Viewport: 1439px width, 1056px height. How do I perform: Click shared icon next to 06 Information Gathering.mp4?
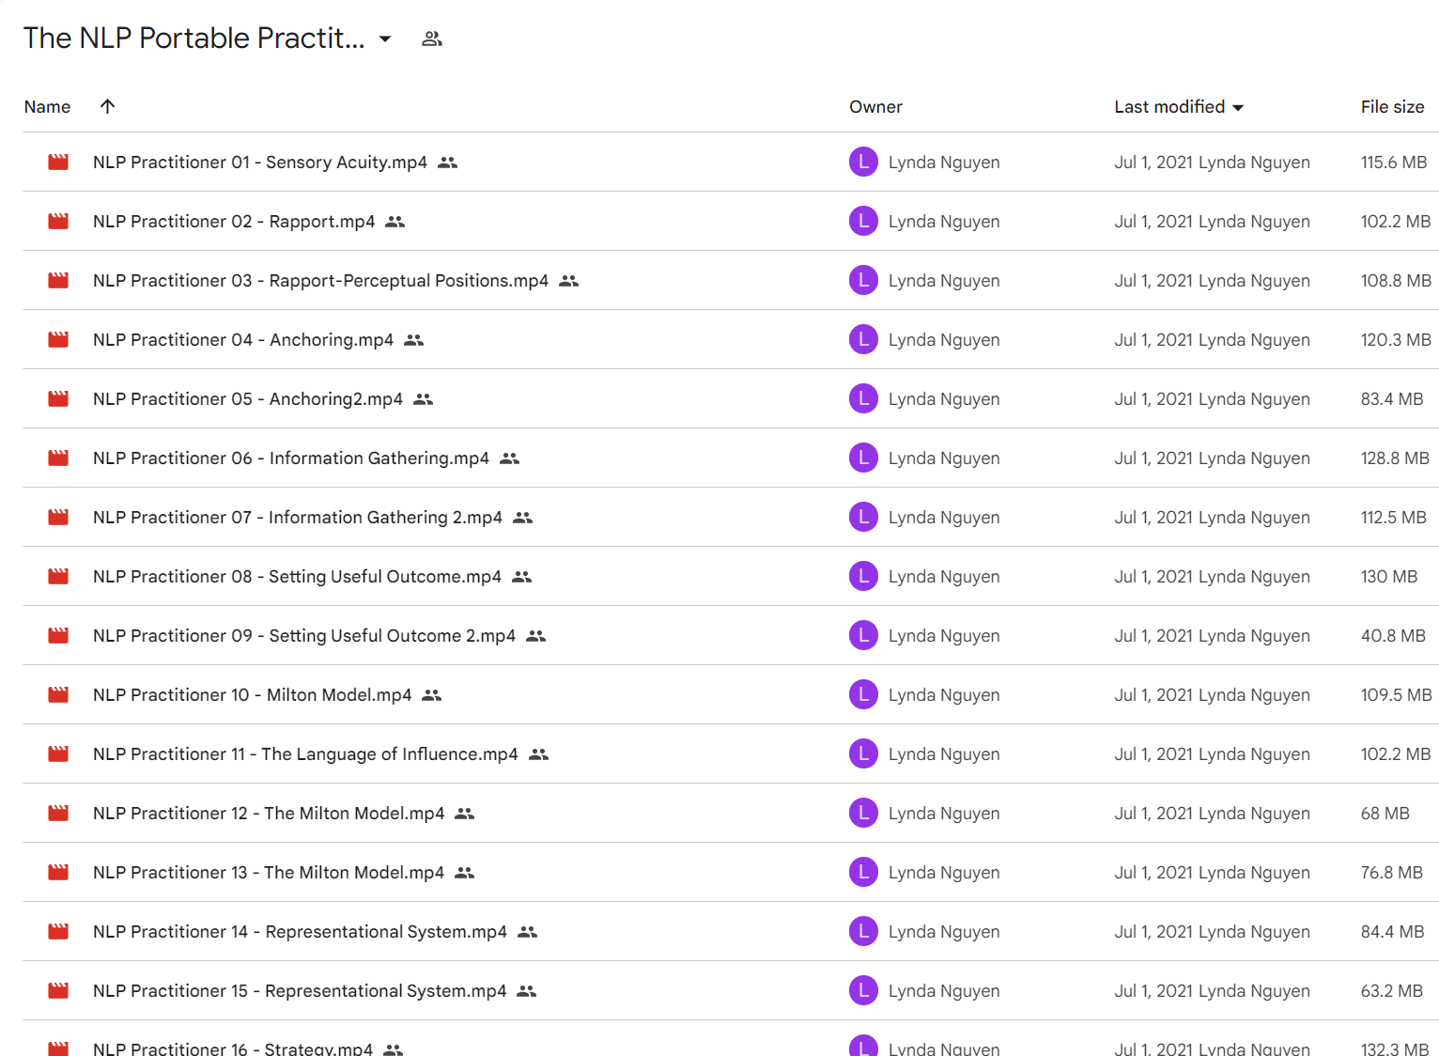[x=510, y=458]
